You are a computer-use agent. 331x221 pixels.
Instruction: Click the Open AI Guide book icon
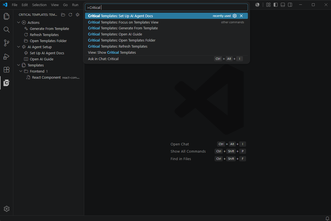point(26,59)
